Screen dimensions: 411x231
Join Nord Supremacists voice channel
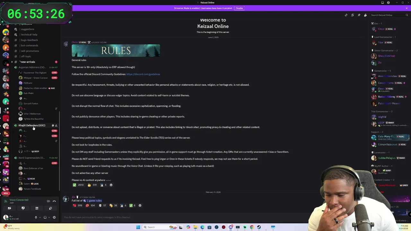pyautogui.click(x=31, y=158)
